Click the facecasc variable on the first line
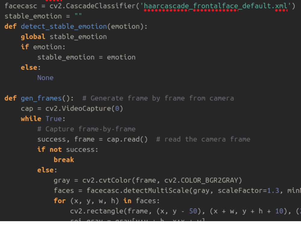301x226 pixels. pyautogui.click(x=21, y=6)
